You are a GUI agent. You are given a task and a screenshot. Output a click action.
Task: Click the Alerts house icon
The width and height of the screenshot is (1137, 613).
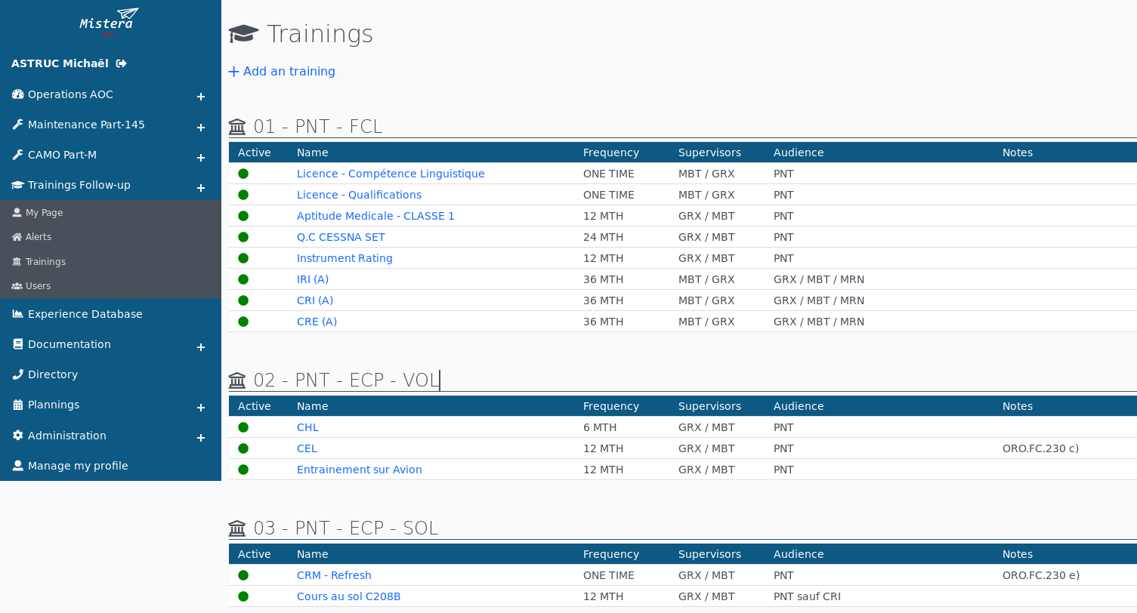click(x=17, y=237)
